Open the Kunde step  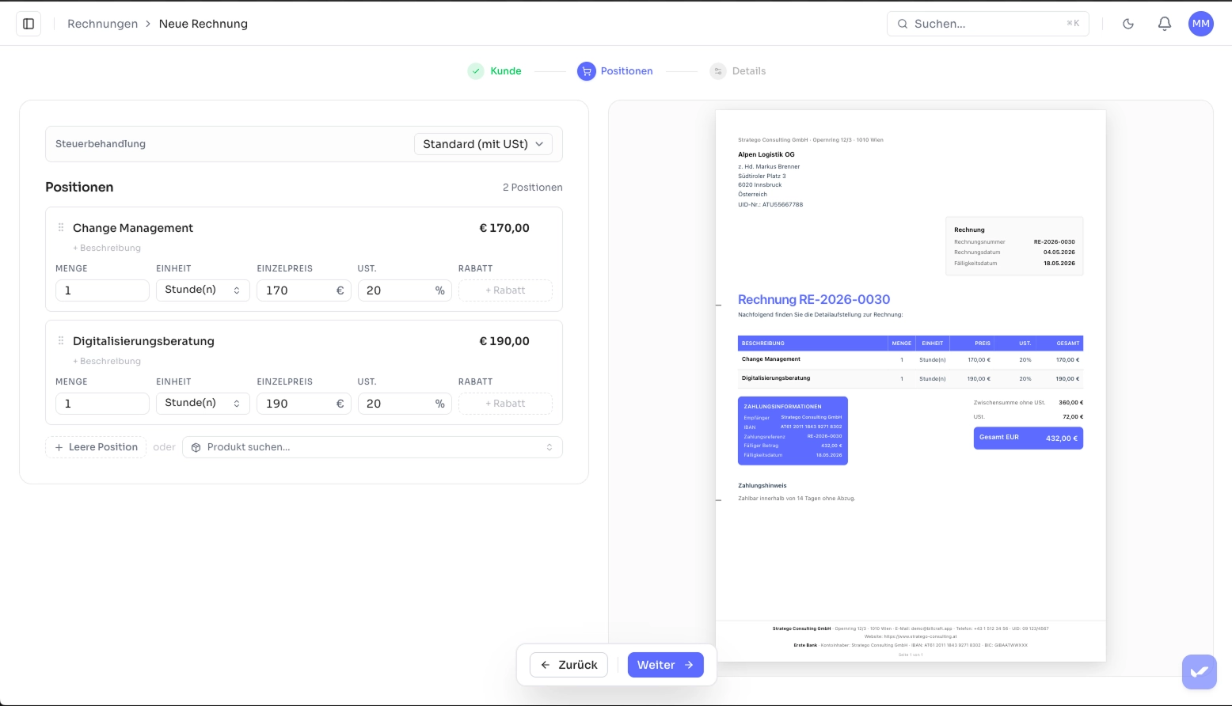click(x=495, y=71)
